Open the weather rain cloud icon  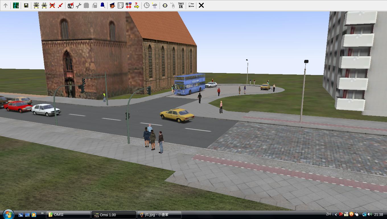pos(155,5)
